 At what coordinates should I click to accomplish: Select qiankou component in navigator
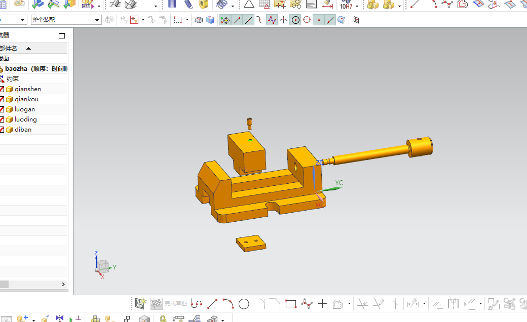tap(26, 99)
